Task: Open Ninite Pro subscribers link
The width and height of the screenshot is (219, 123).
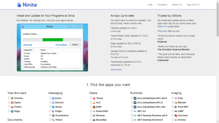Action: point(162,26)
